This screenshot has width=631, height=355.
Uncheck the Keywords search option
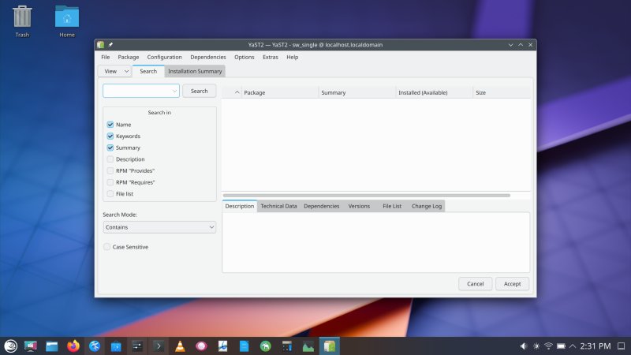110,136
